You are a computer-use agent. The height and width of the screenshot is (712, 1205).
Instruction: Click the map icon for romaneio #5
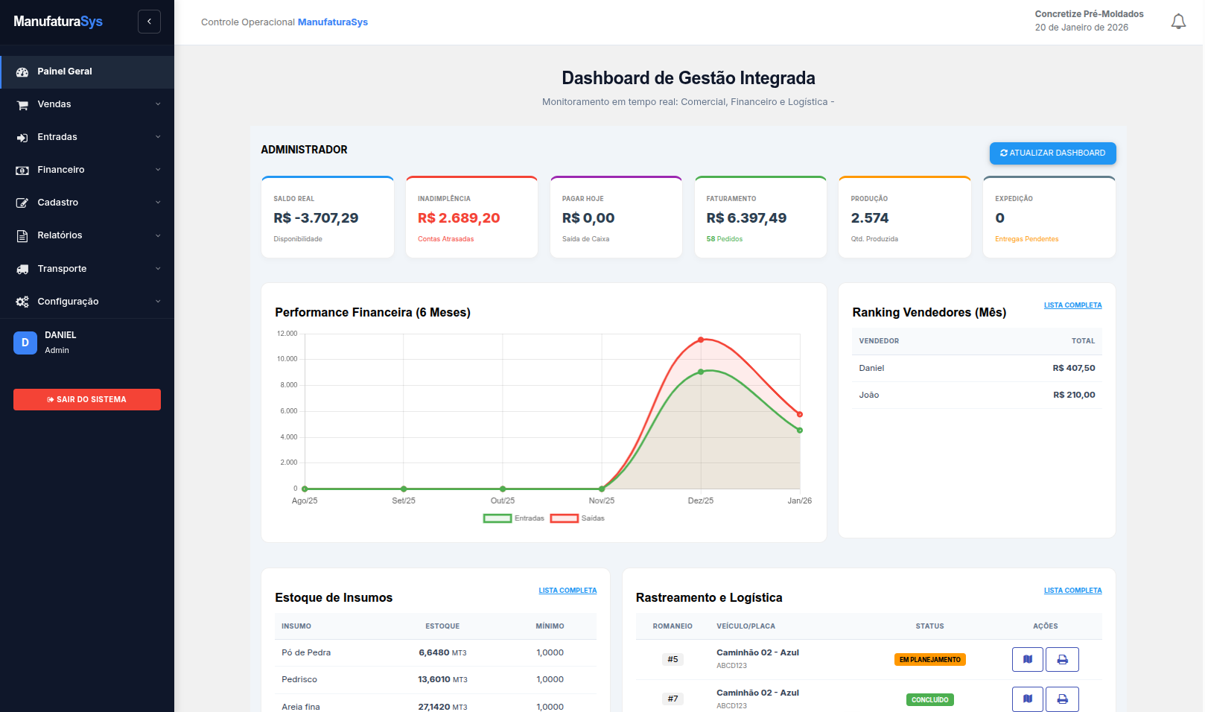(x=1027, y=659)
